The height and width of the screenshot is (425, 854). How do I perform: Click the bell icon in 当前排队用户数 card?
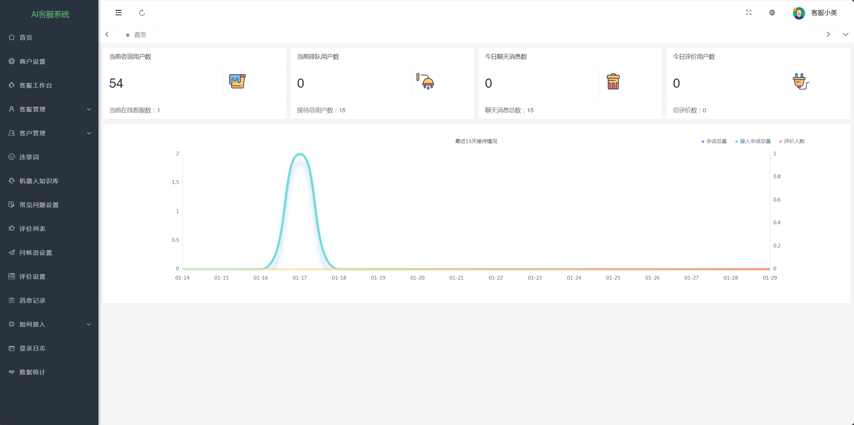[x=425, y=81]
